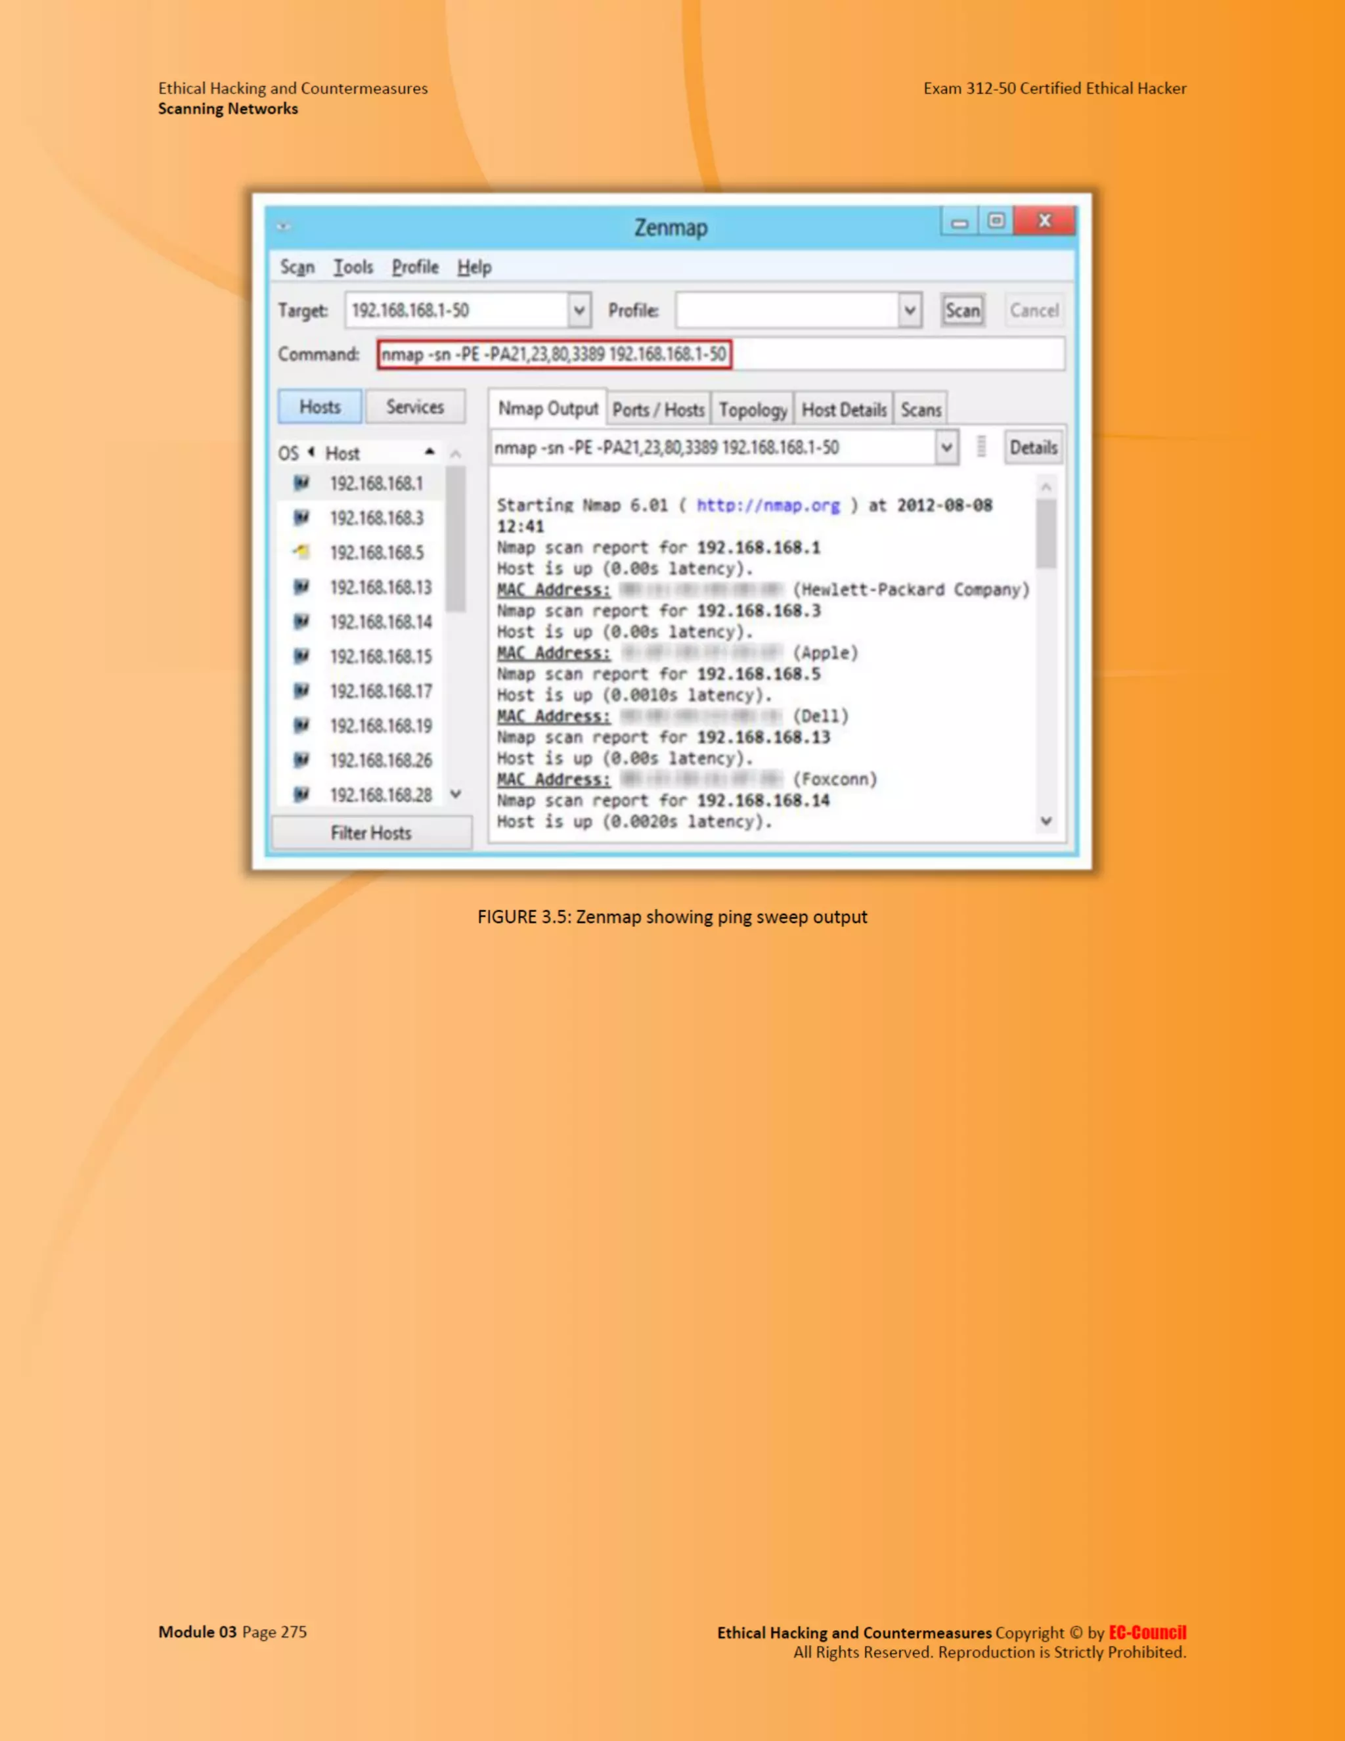Open the Tools menu
The width and height of the screenshot is (1345, 1741).
tap(353, 267)
